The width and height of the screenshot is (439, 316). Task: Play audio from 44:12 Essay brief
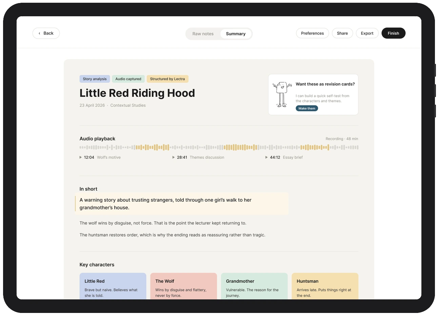pyautogui.click(x=284, y=157)
